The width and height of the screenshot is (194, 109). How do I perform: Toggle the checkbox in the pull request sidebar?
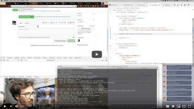pos(78,45)
